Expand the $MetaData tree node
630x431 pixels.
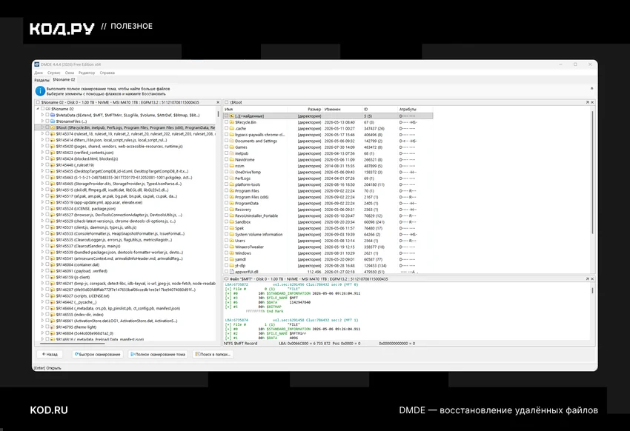coord(42,115)
